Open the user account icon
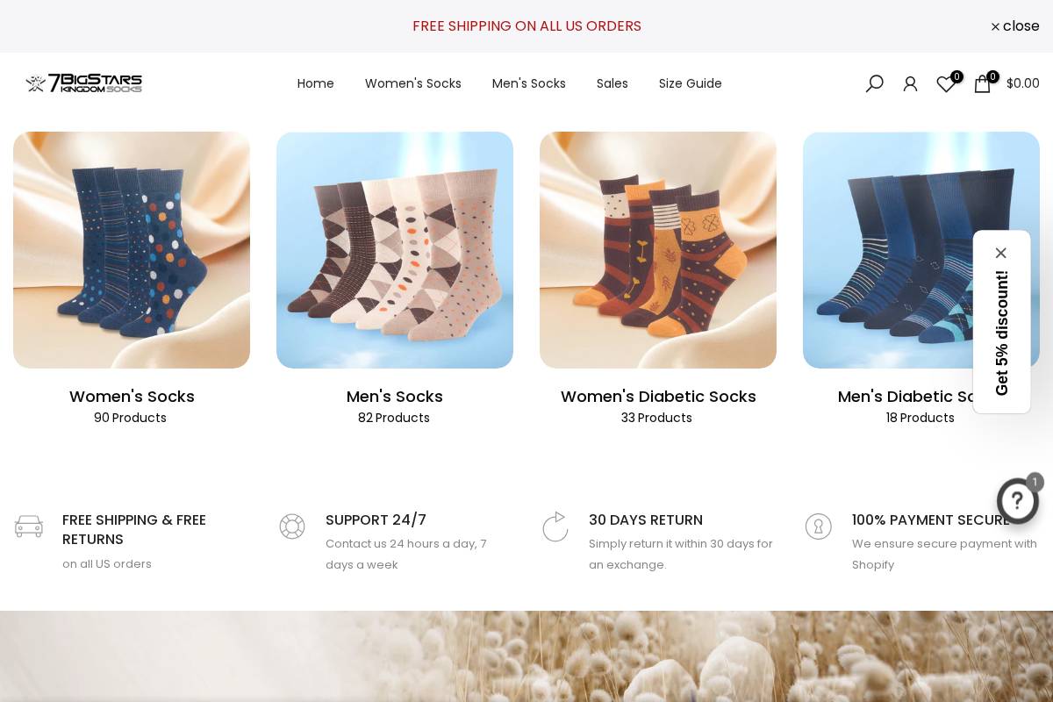Viewport: 1053px width, 702px height. click(910, 83)
